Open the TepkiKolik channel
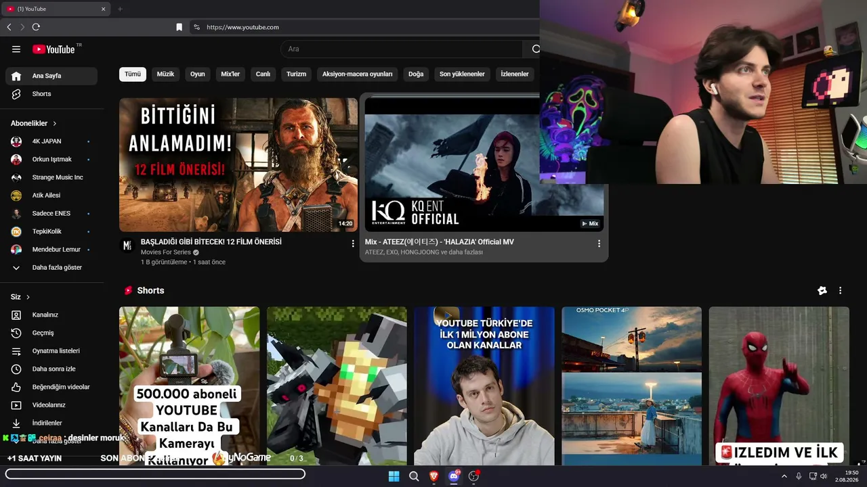Screen dimensions: 867x487 [51, 231]
